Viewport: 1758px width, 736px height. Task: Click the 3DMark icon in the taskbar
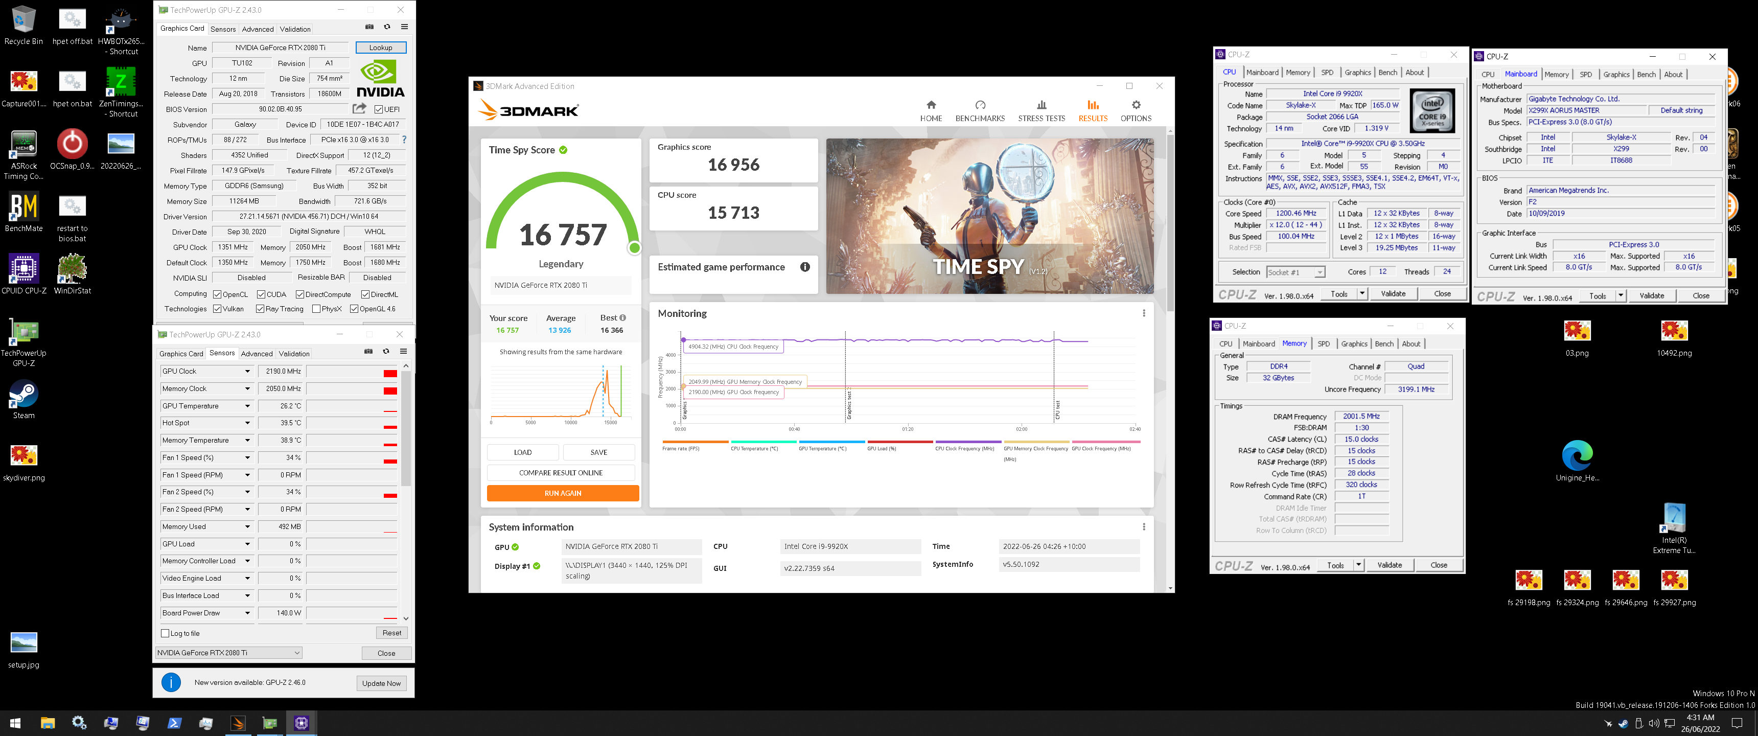(238, 722)
